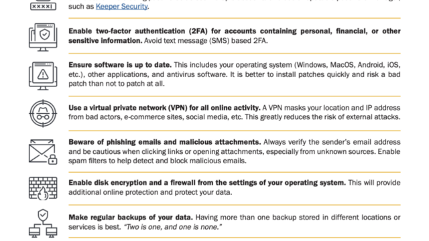Click the 'Beware of phishing emails' bold heading

click(164, 142)
